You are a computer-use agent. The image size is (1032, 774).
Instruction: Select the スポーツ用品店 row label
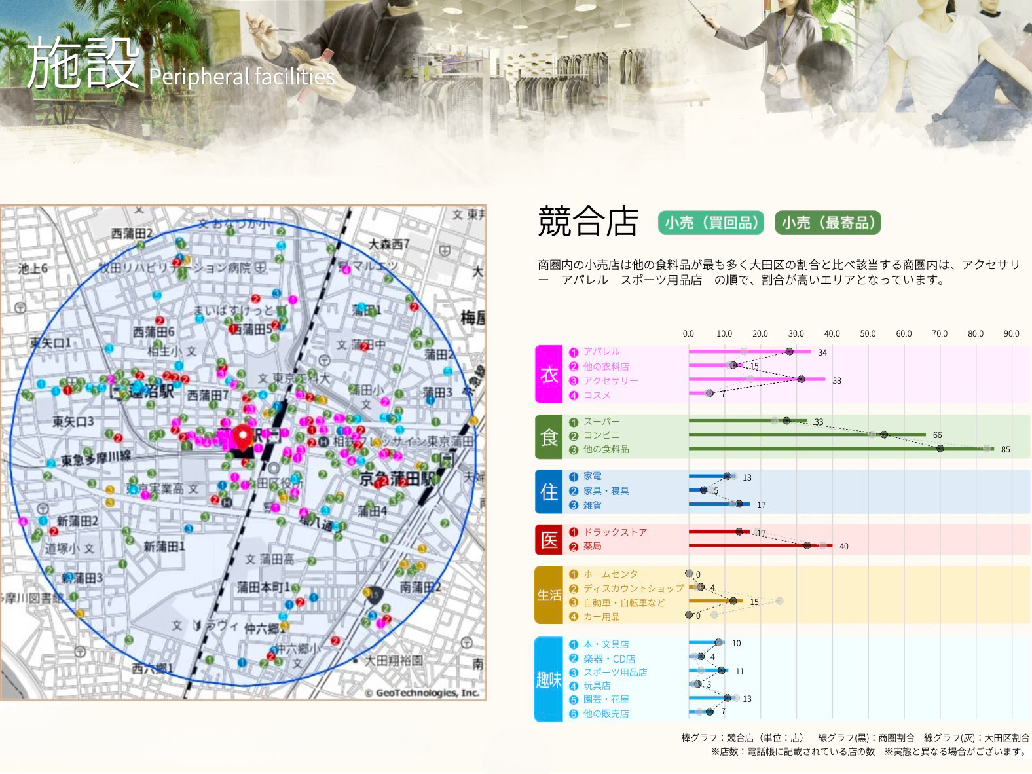tap(615, 673)
